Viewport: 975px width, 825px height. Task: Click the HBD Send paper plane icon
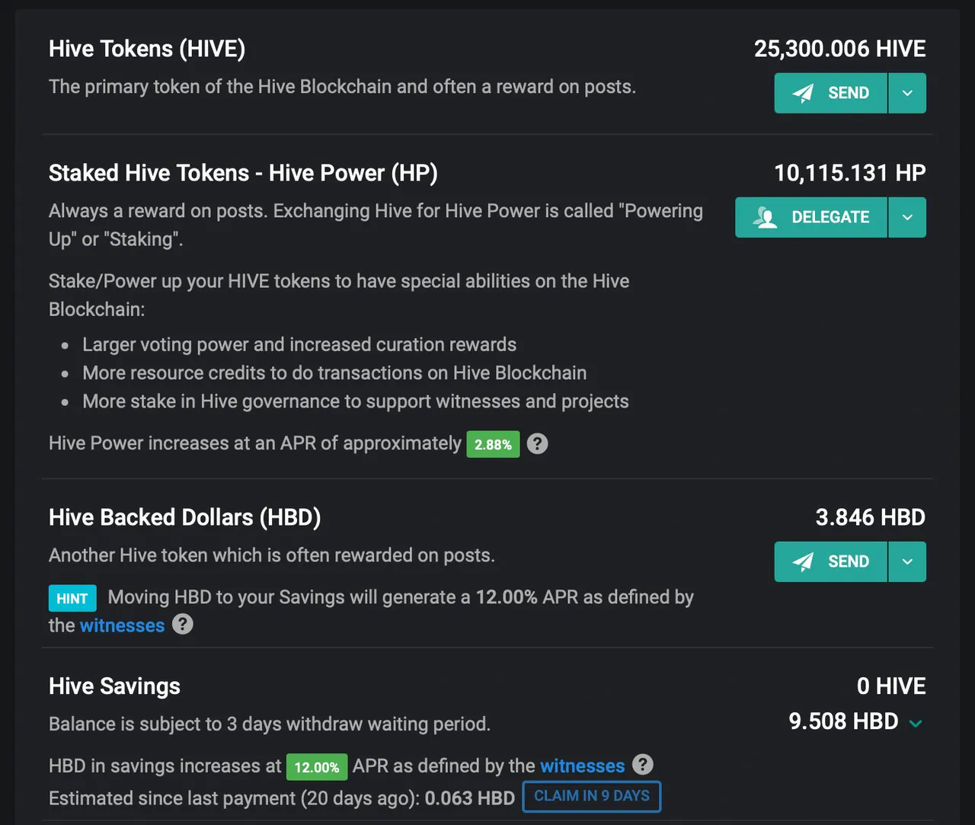tap(803, 561)
